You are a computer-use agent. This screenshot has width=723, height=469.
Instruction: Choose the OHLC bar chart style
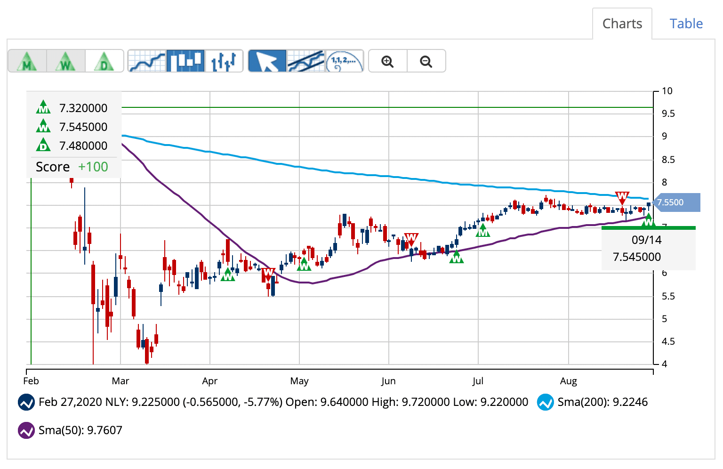pos(224,61)
